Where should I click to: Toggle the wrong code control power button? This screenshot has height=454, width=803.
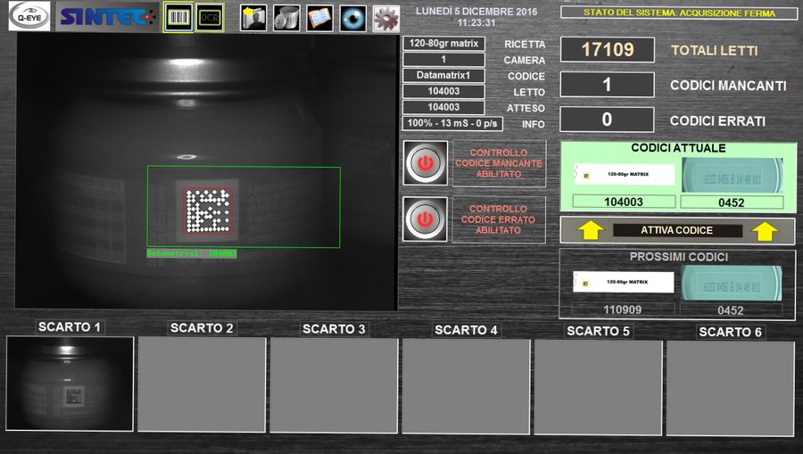pos(425,219)
